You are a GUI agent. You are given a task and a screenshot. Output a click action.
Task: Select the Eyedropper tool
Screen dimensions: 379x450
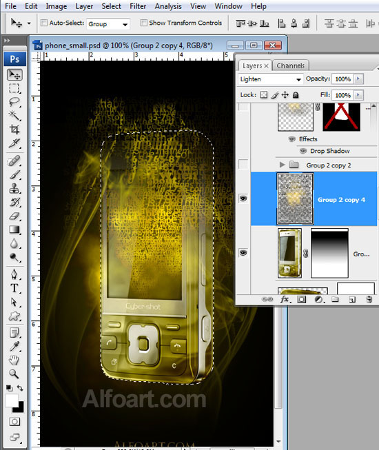click(14, 347)
